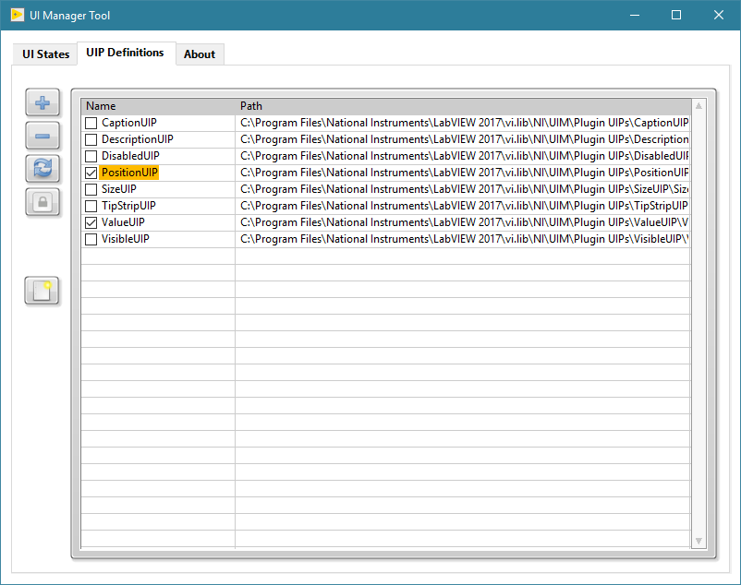Screen dimensions: 741x585
Task: Click the new UIP document icon
Action: 43,291
